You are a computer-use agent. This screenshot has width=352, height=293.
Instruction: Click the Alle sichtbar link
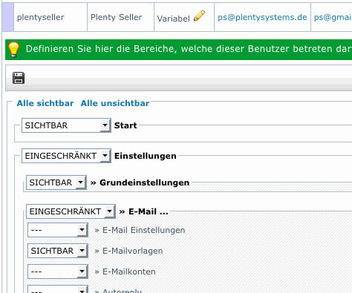[45, 103]
